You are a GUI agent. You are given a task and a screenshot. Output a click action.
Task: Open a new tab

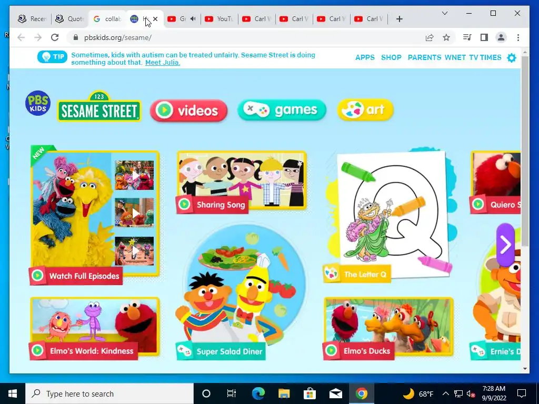(x=399, y=19)
